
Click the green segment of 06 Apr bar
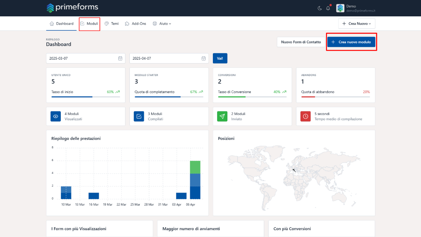coord(195,167)
